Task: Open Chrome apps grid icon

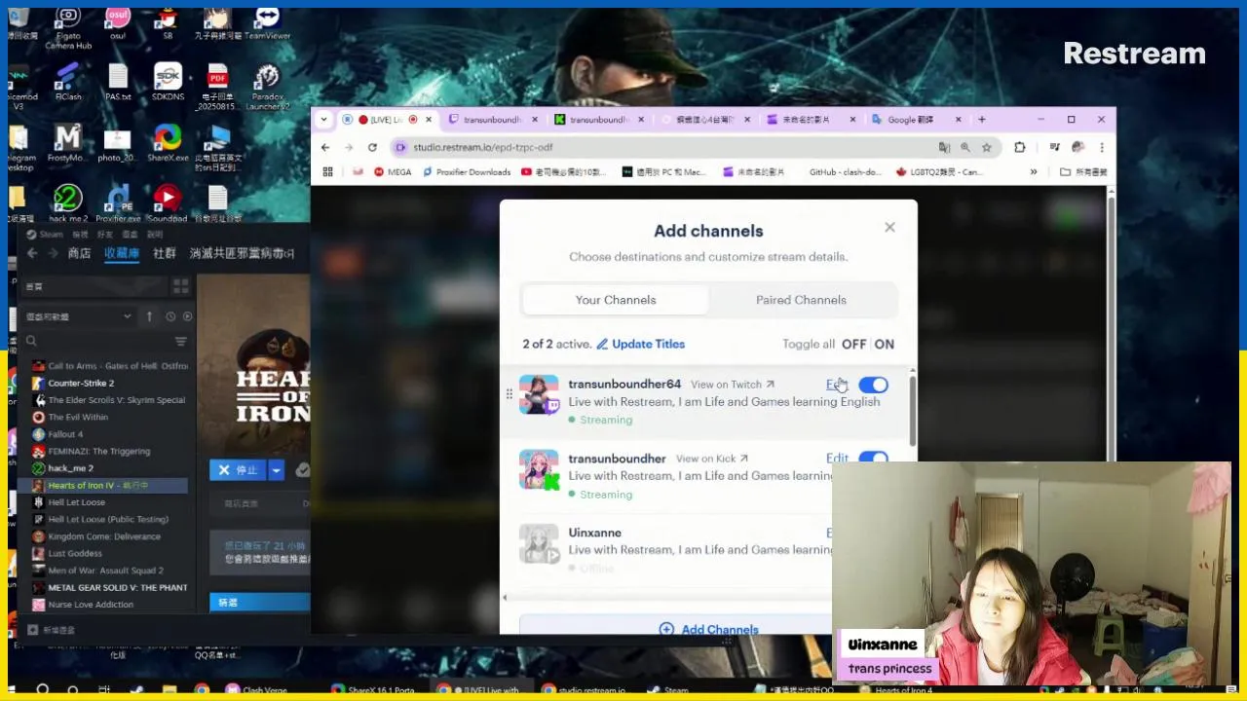Action: [327, 172]
